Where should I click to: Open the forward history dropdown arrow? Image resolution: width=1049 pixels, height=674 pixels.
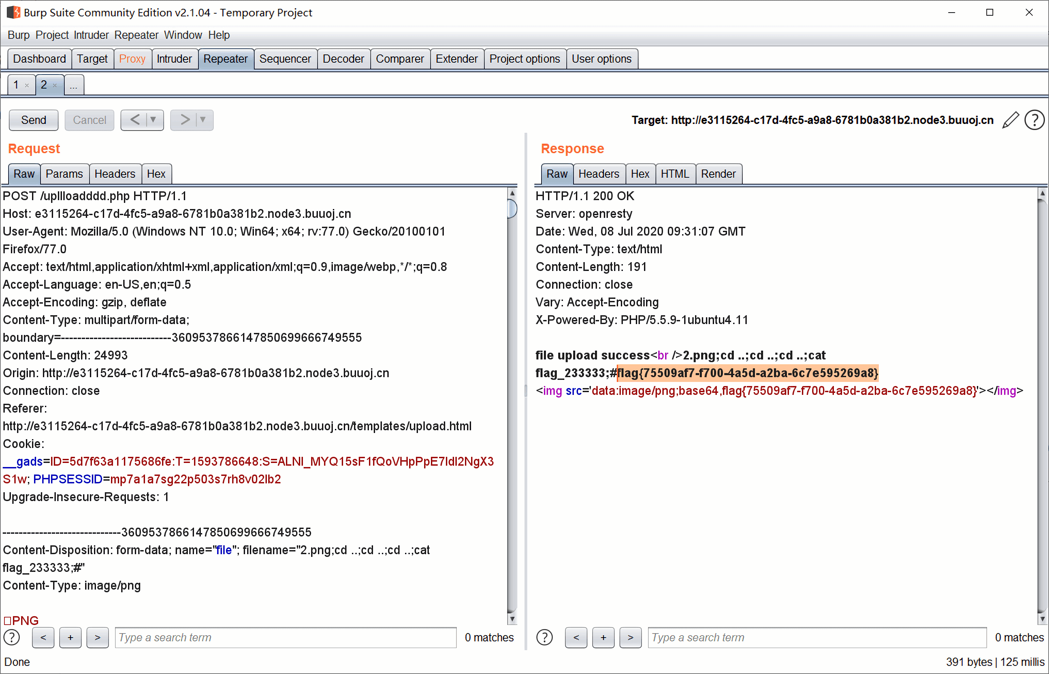pos(203,120)
